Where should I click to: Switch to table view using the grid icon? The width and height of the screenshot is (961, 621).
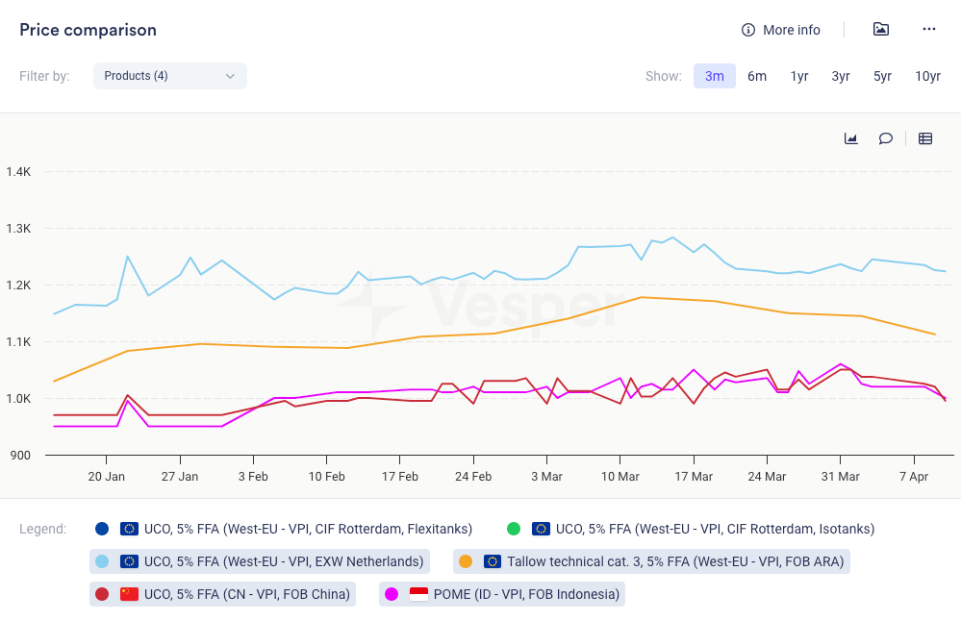(x=924, y=138)
